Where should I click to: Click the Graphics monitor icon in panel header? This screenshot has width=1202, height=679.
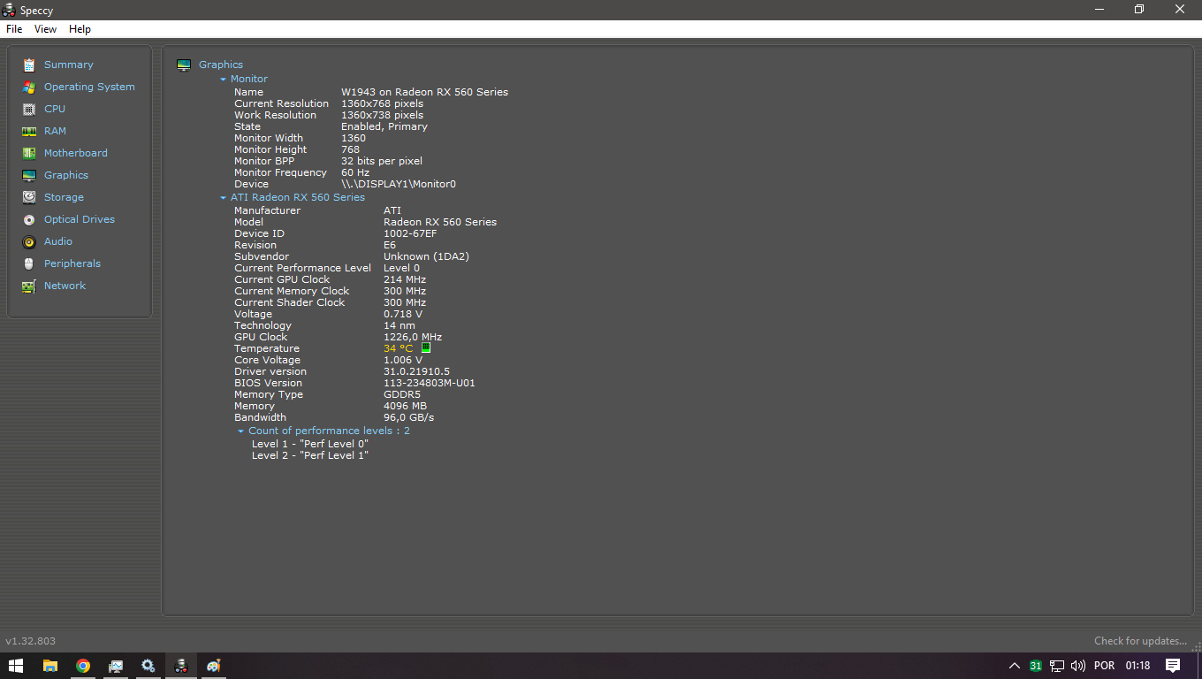(x=184, y=65)
